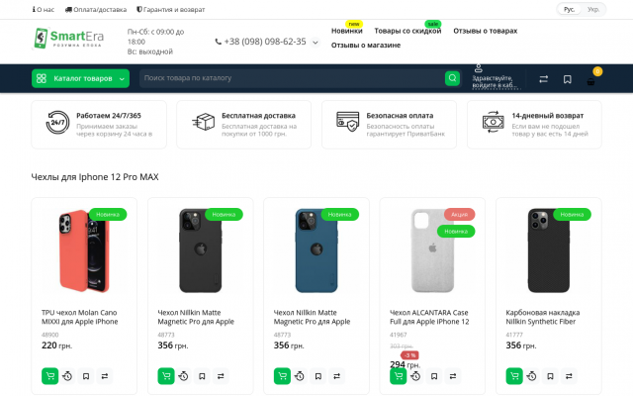This screenshot has height=396, width=633.
Task: Click 14-дневный возврат info card
Action: pyautogui.click(x=534, y=125)
